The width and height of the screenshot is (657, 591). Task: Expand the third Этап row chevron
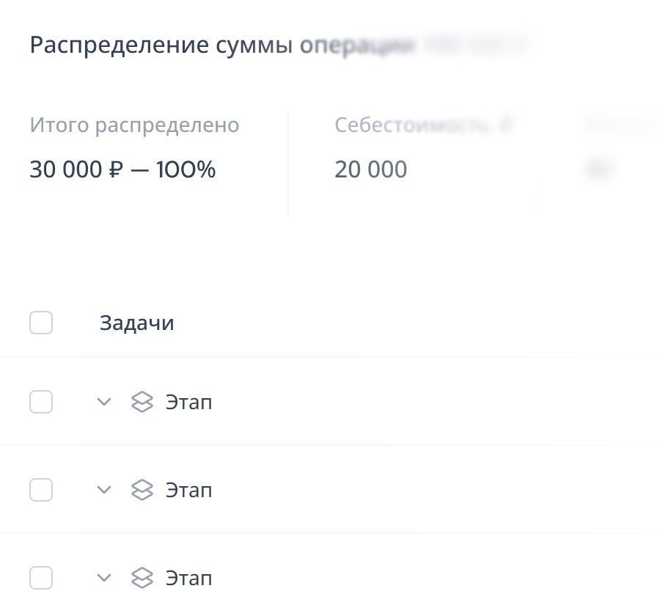point(104,576)
